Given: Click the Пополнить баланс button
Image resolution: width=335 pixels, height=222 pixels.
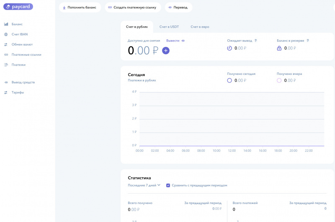Looking at the screenshot, I should 80,7.
